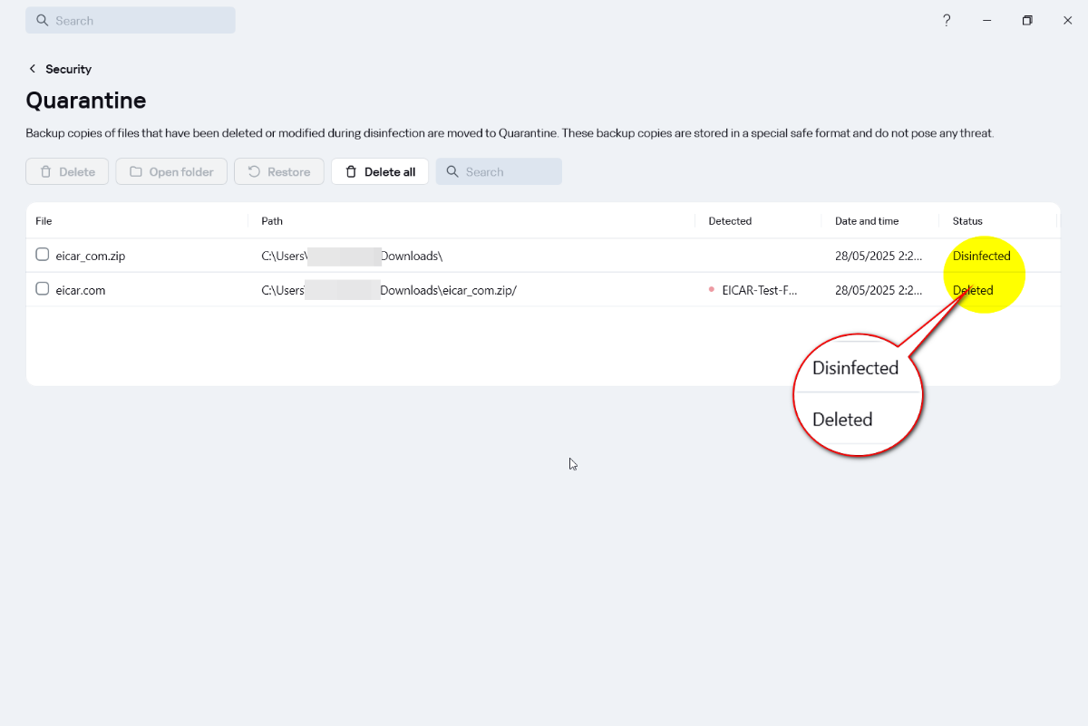Sort list by Status column header
Screen dimensions: 1088x726
click(x=967, y=221)
